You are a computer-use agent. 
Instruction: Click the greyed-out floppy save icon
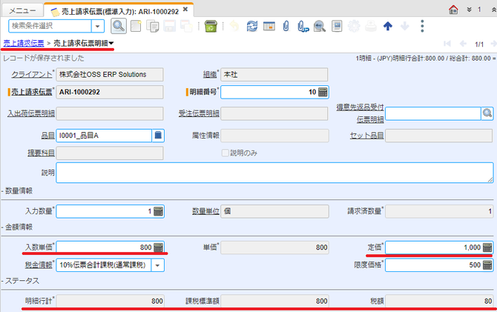tap(170, 26)
